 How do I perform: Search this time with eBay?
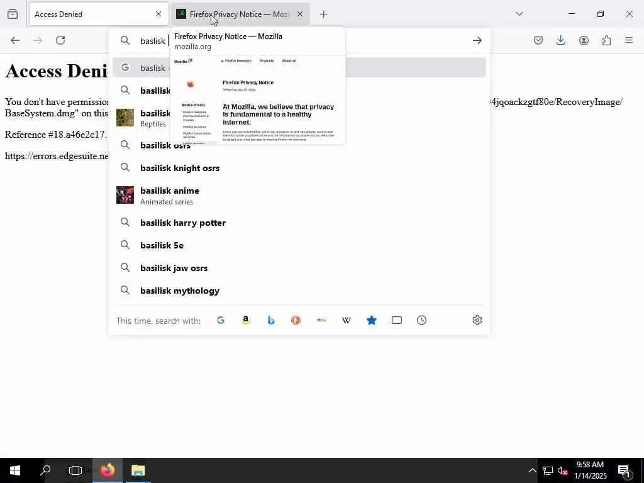coord(321,320)
